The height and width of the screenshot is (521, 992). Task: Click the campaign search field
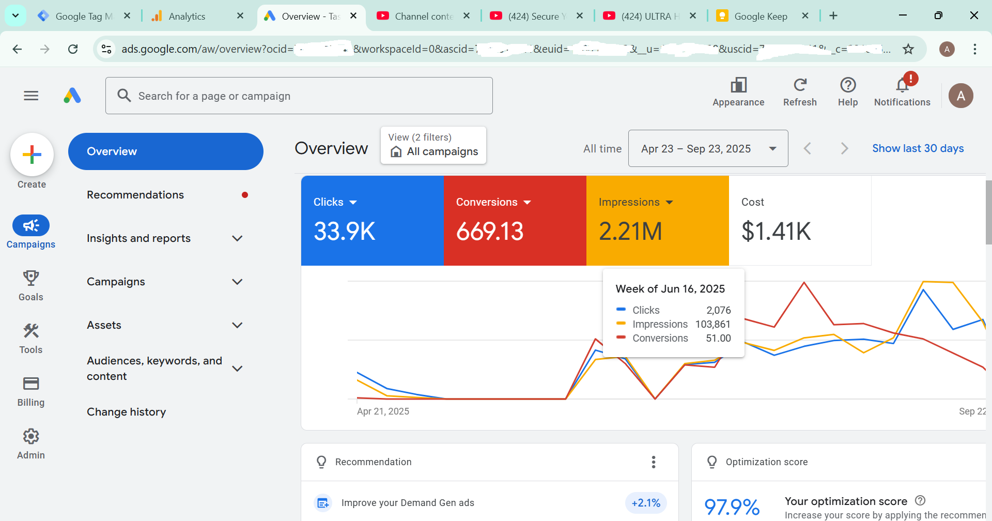coord(300,96)
